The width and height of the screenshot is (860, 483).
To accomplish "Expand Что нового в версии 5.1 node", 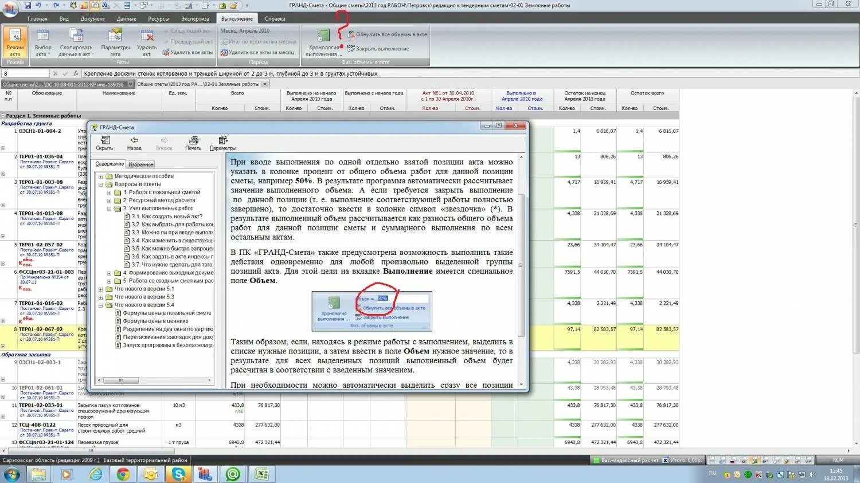I will (x=100, y=289).
